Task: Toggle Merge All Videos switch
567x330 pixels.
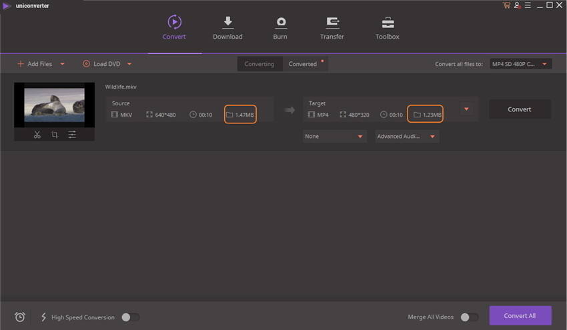Action: [470, 317]
